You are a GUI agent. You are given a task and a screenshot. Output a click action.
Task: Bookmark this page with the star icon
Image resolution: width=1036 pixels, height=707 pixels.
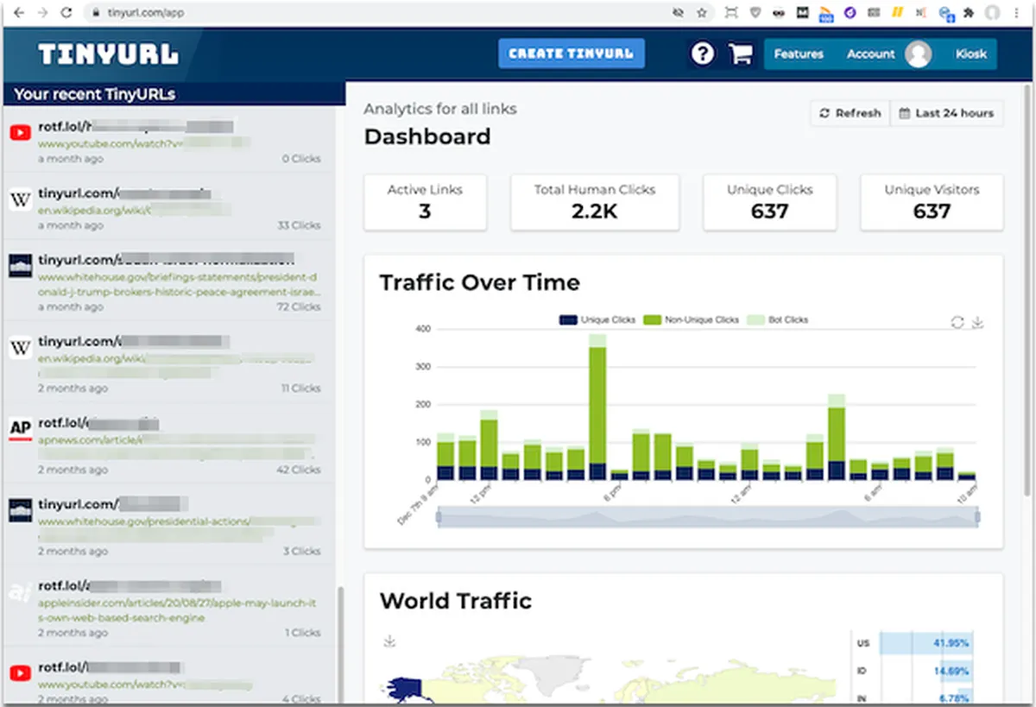702,13
